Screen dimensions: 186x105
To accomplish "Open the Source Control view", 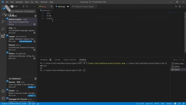I will click(3, 22).
